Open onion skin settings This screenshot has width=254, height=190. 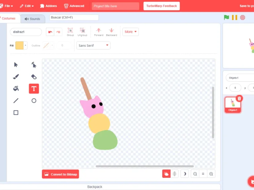click(174, 174)
